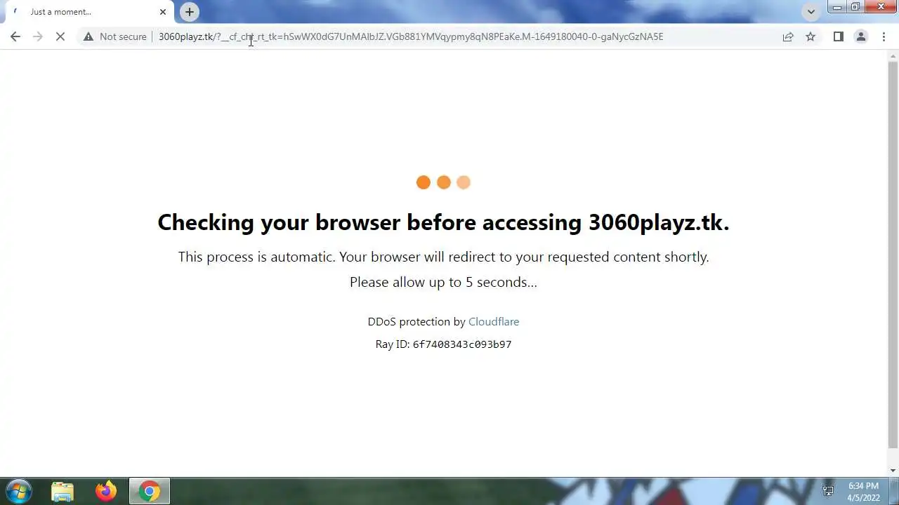Open File Explorer from taskbar
Viewport: 899px width, 505px height.
63,491
